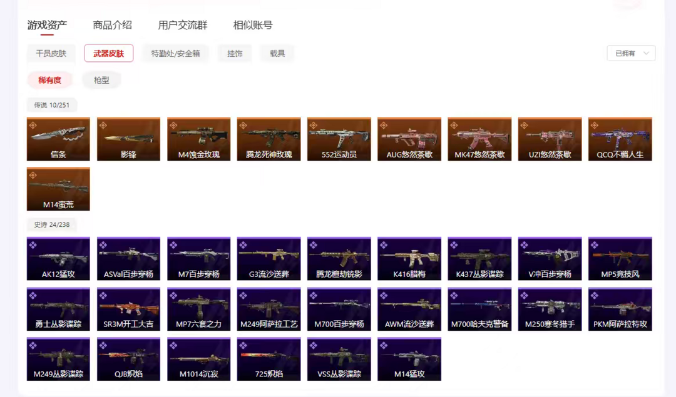Open the M249阿萨拉工艺 skin
This screenshot has width=676, height=397.
[269, 309]
